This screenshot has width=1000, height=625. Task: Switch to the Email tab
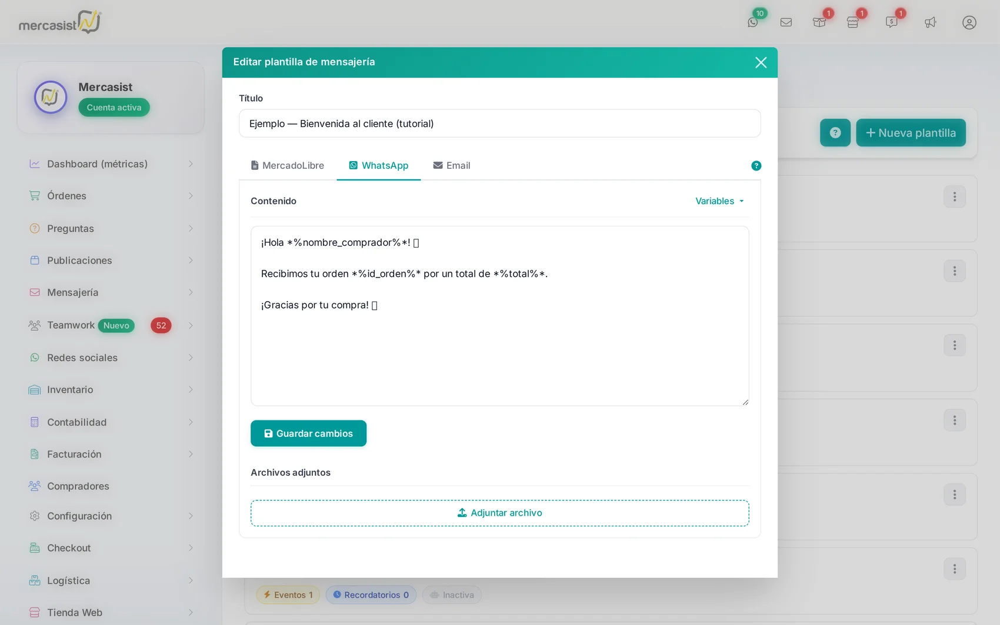(452, 166)
